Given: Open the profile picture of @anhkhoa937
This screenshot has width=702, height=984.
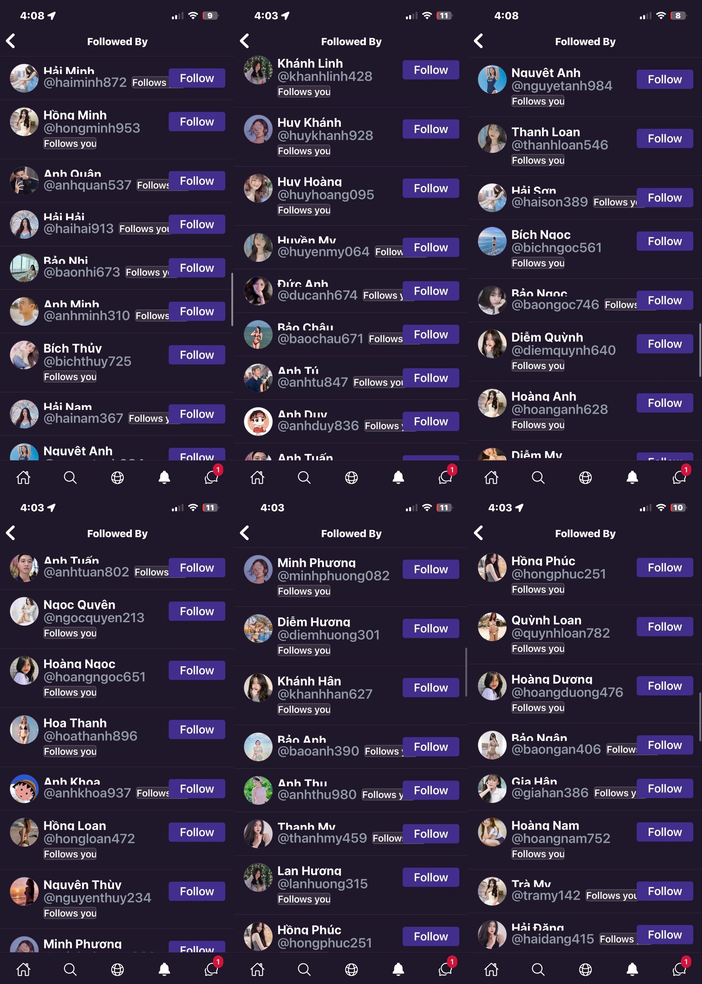Looking at the screenshot, I should (x=24, y=788).
